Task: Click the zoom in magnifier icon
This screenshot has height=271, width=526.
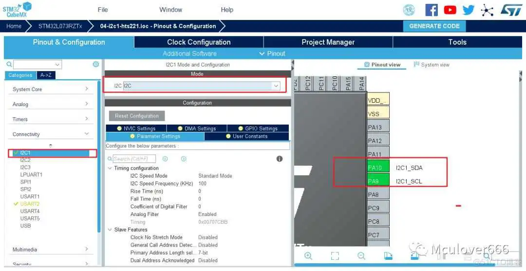Action: [308, 256]
